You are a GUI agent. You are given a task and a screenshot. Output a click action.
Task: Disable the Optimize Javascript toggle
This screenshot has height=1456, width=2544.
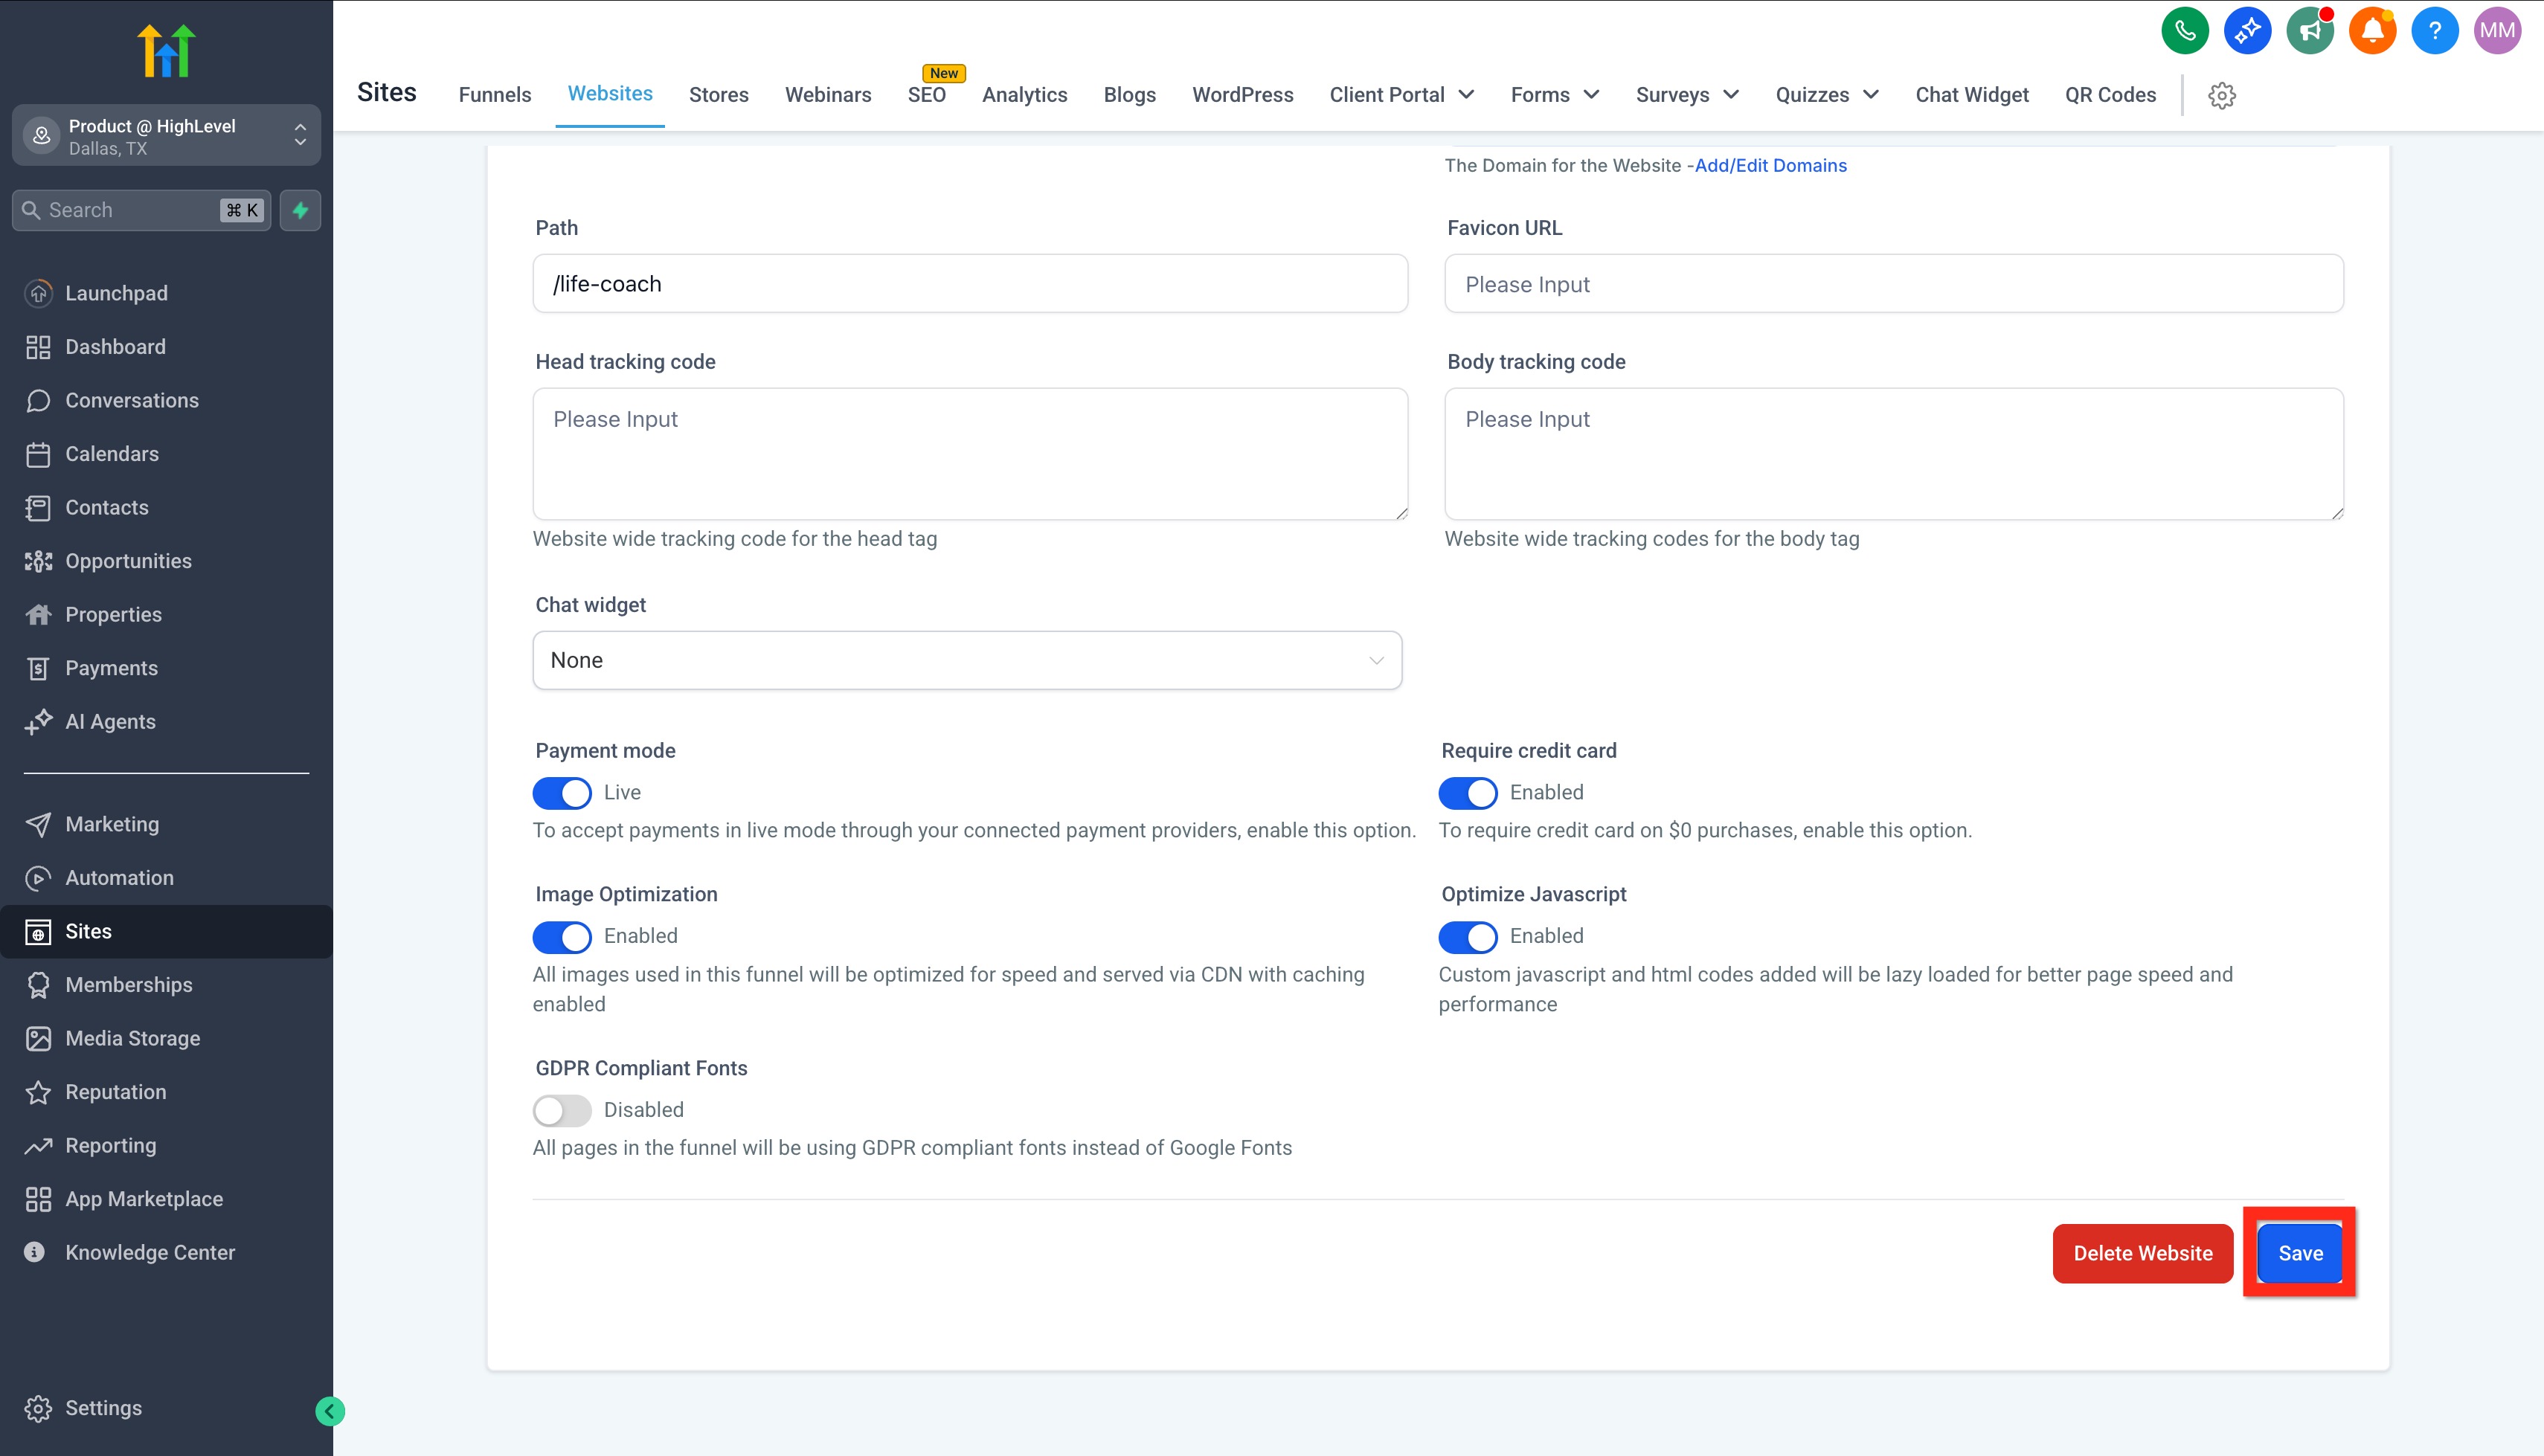[1467, 937]
